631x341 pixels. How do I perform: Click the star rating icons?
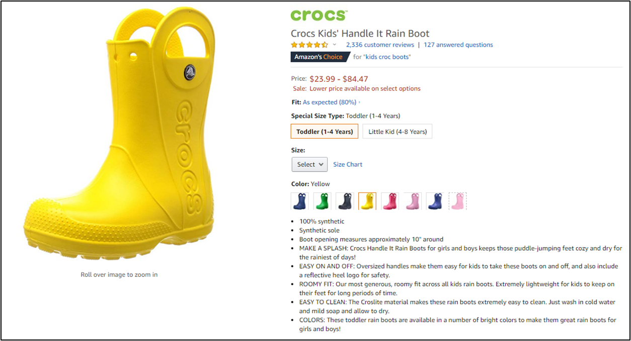309,45
